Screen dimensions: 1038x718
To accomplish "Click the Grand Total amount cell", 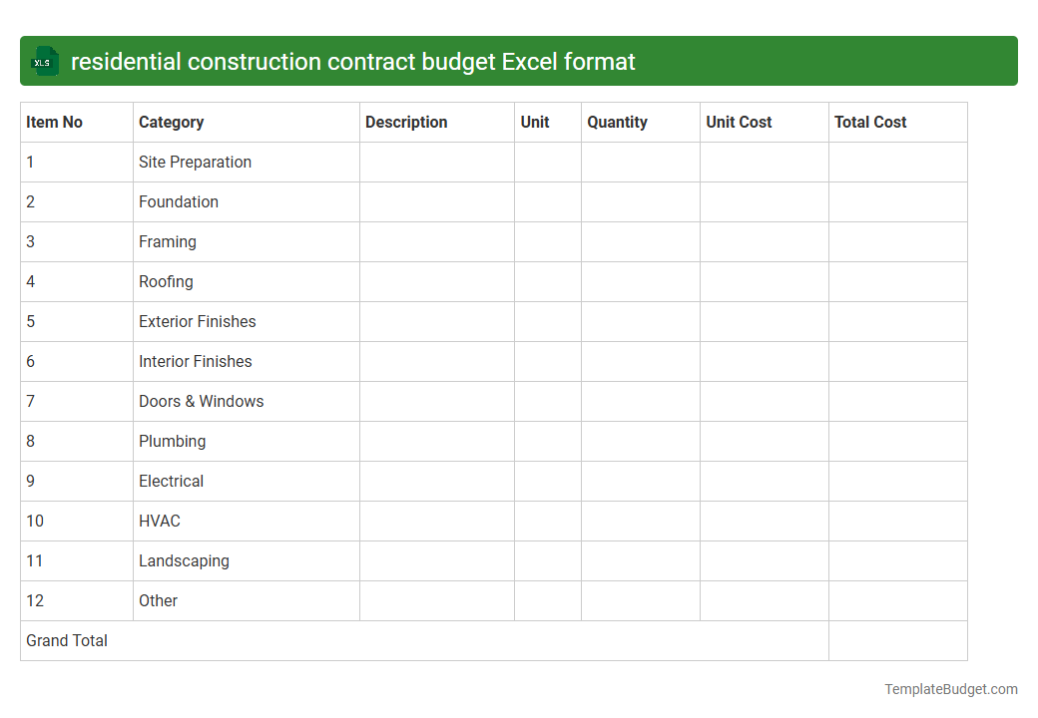I will click(897, 640).
